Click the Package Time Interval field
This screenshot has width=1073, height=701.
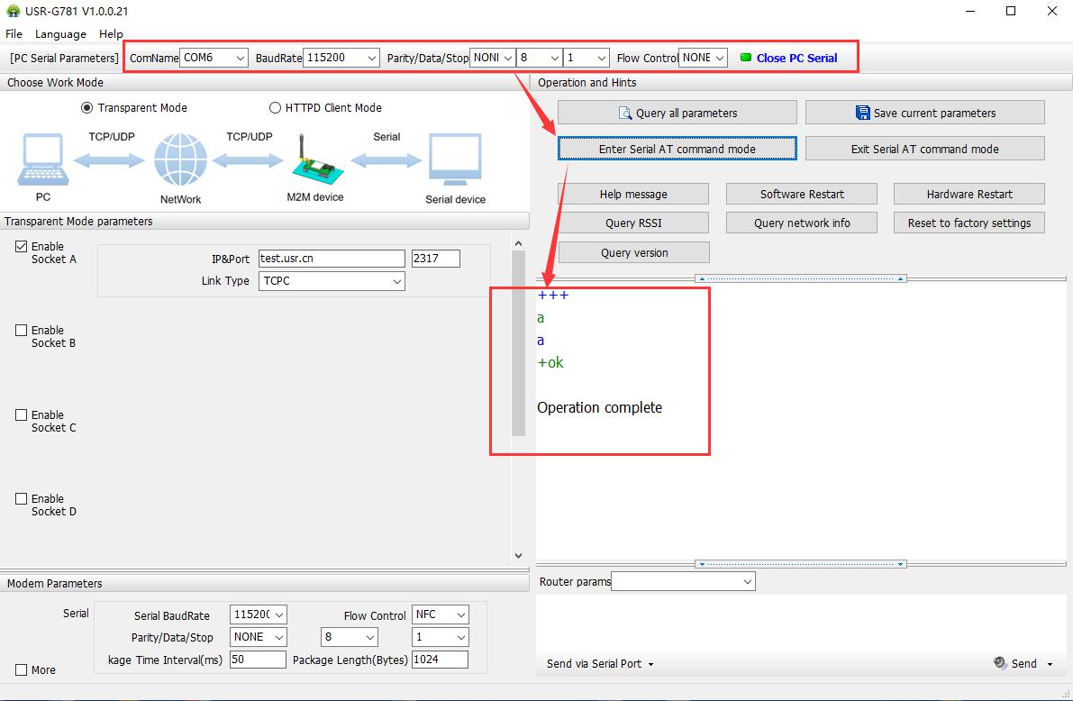point(258,660)
